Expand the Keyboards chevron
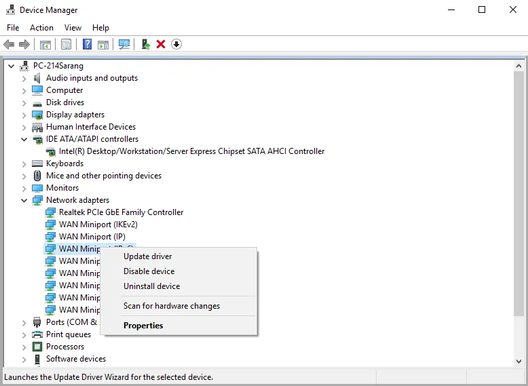 click(24, 164)
